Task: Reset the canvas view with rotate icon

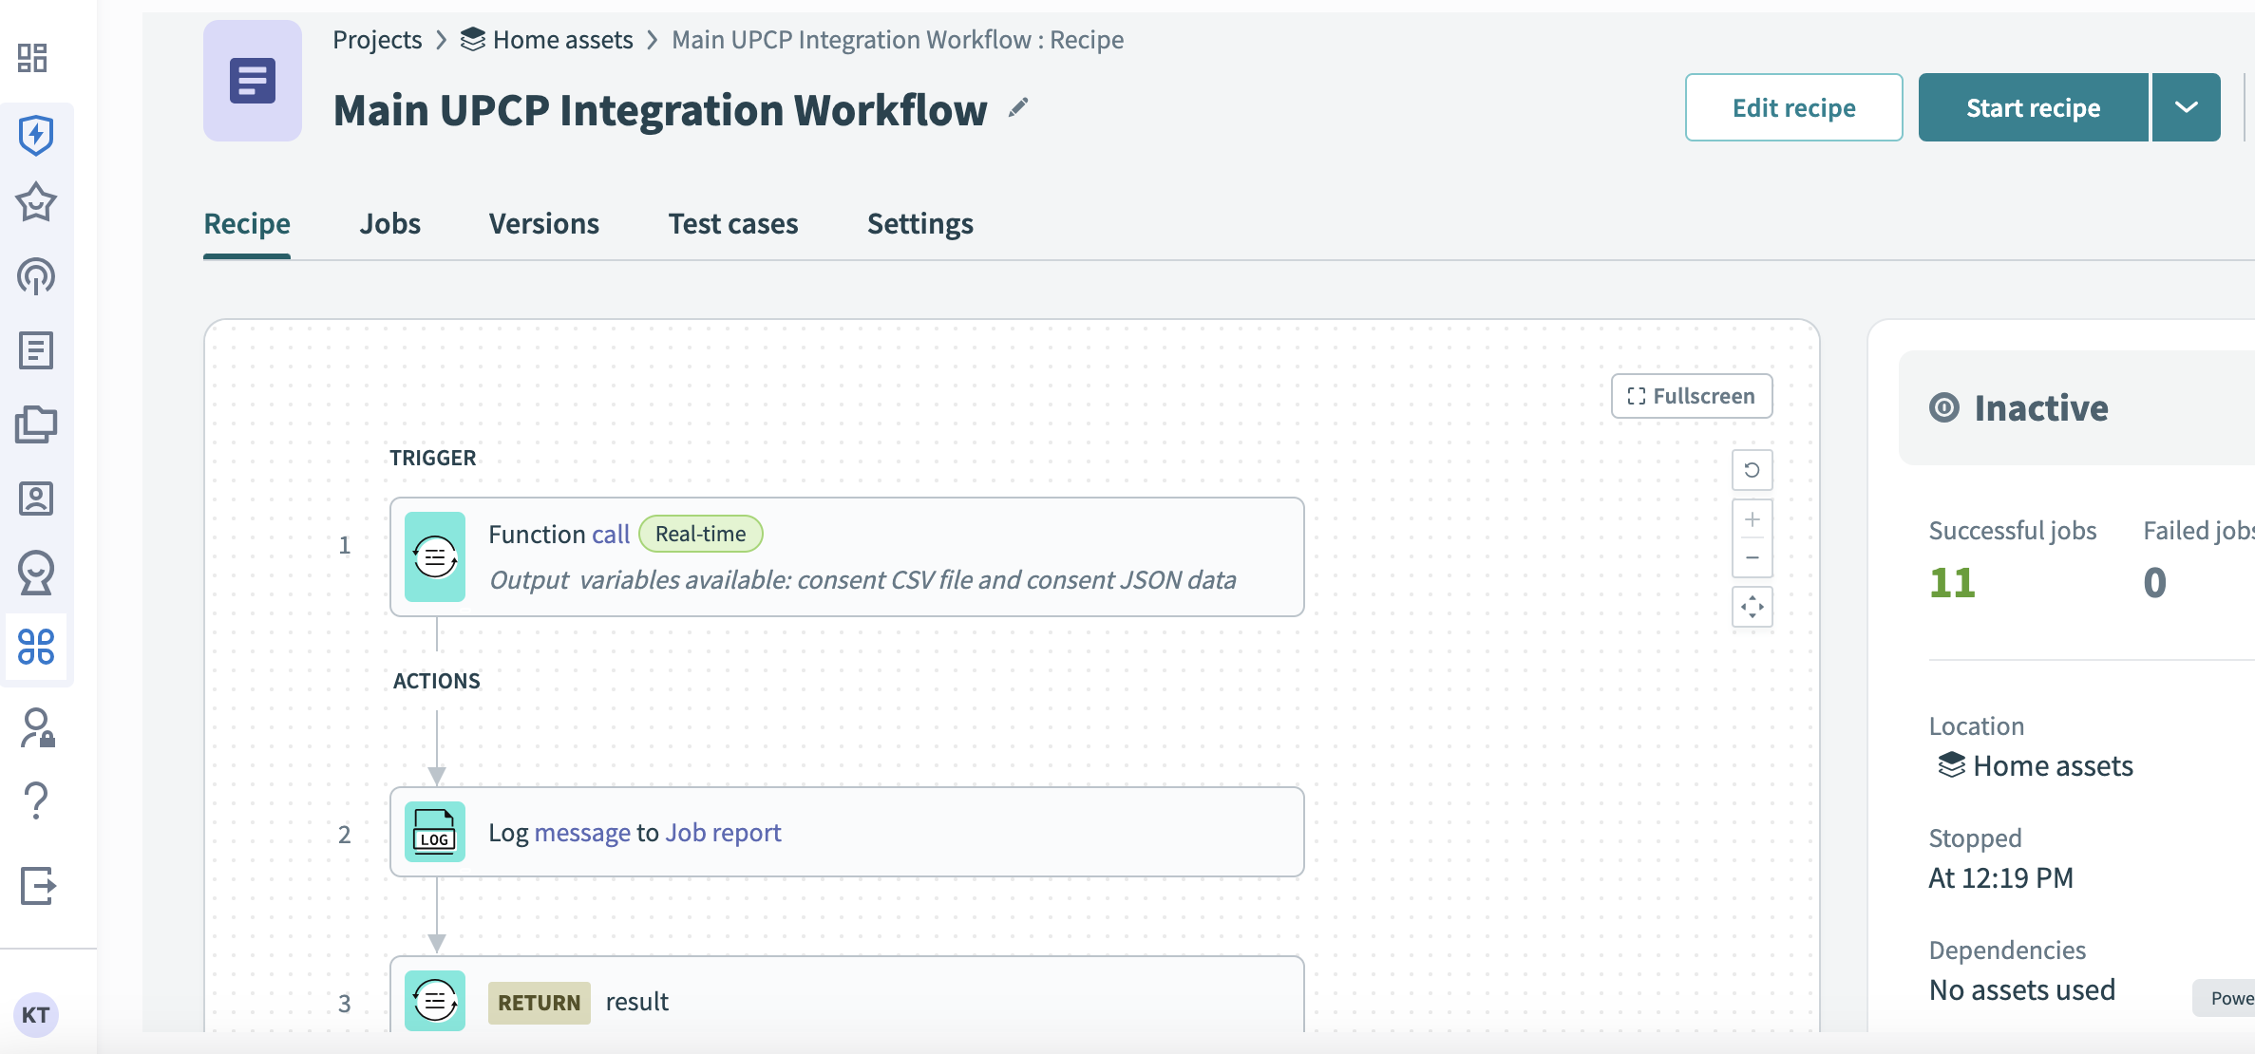Action: point(1753,470)
